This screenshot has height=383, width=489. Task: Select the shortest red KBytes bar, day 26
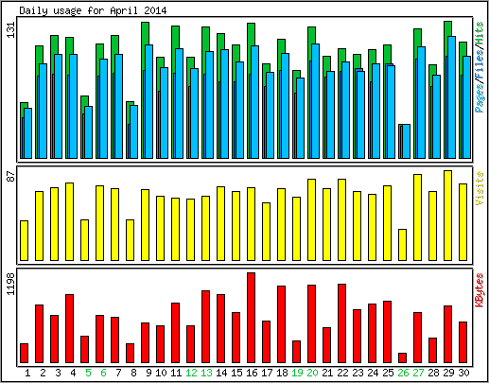(403, 358)
